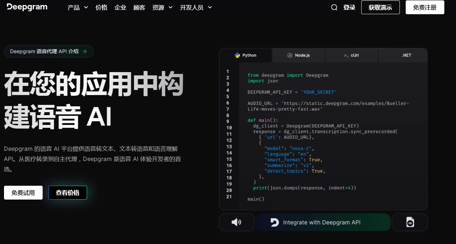This screenshot has height=244, width=456.
Task: Click the Deepgram logo in the header
Action: pos(27,7)
